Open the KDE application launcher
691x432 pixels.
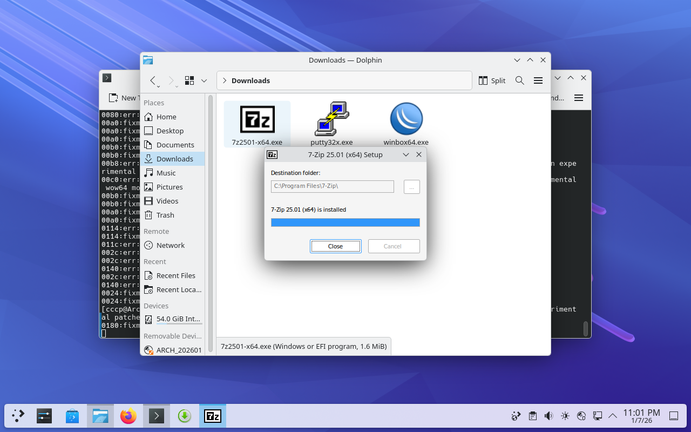click(18, 416)
